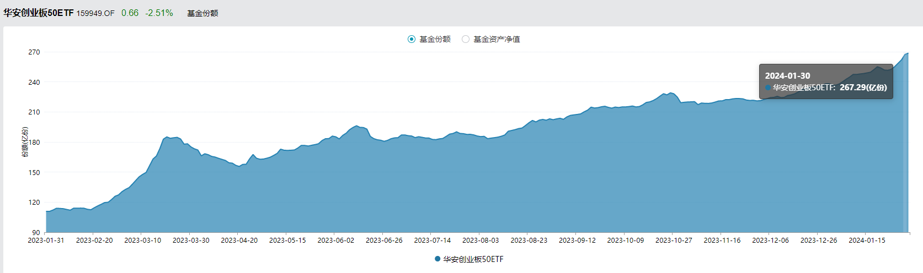Open the 基金份额 tab in header
The width and height of the screenshot is (923, 273).
tap(202, 13)
